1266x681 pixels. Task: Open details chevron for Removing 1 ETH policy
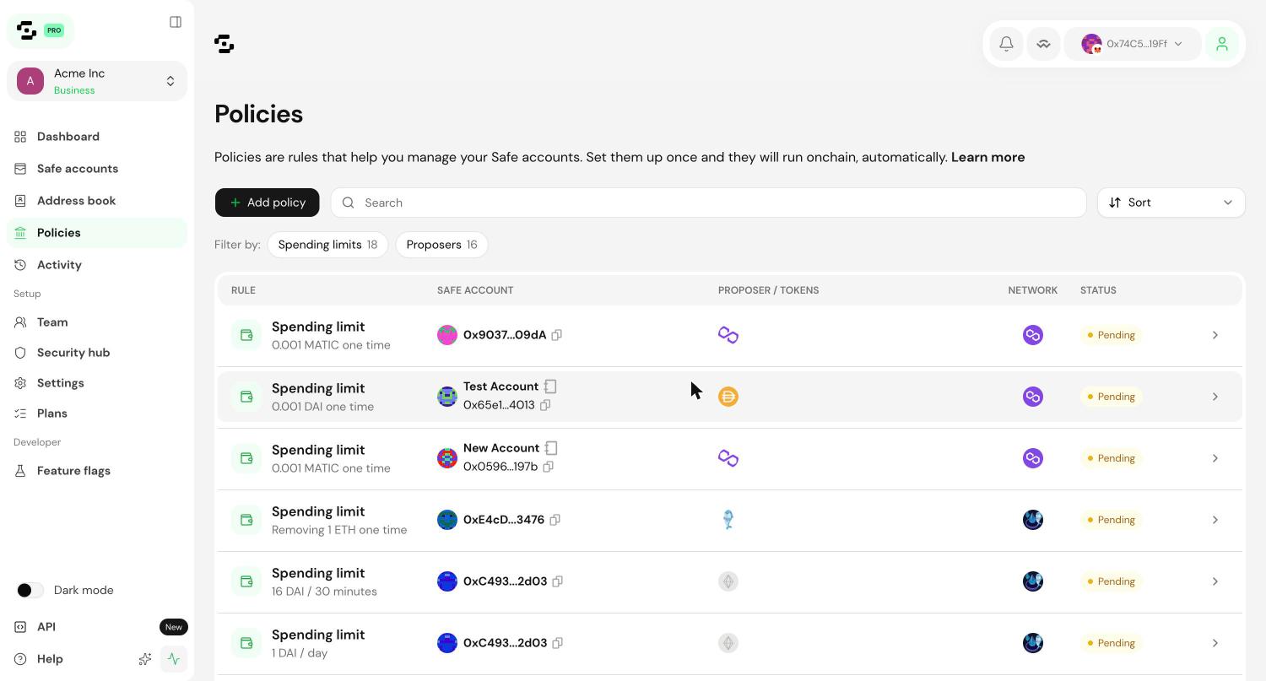pos(1215,520)
